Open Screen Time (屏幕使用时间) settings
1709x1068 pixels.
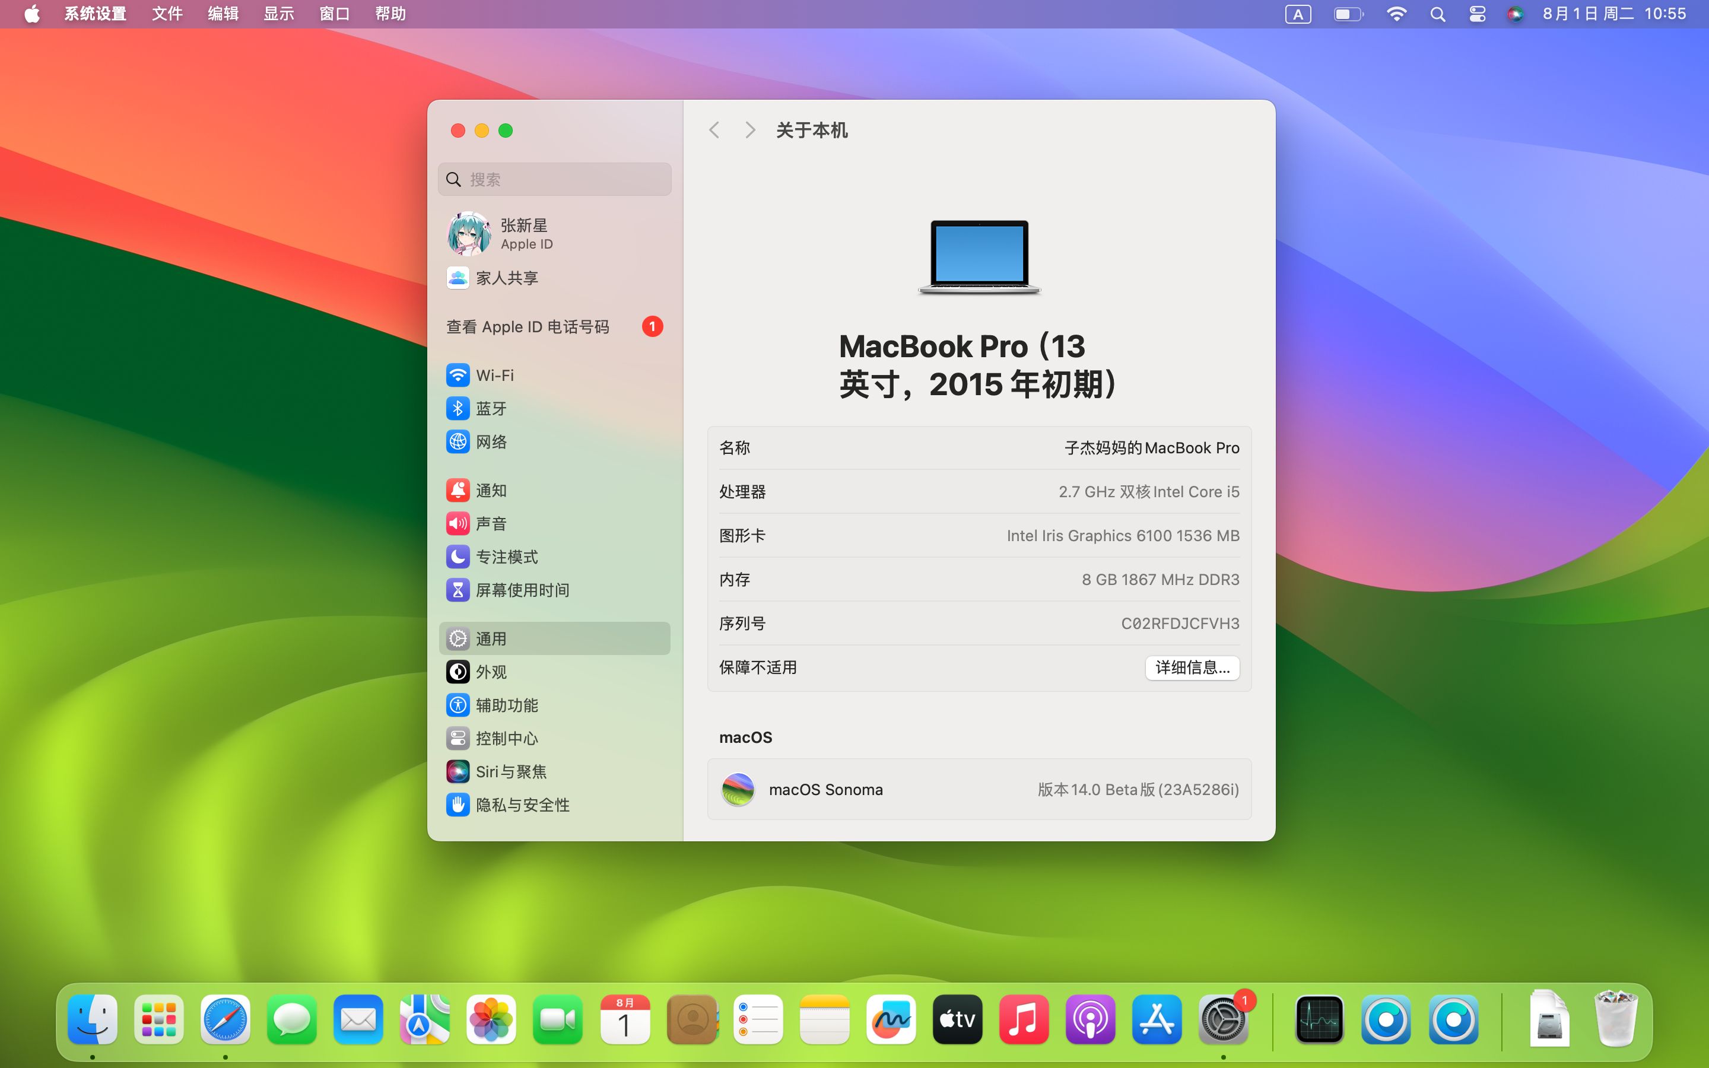[554, 590]
